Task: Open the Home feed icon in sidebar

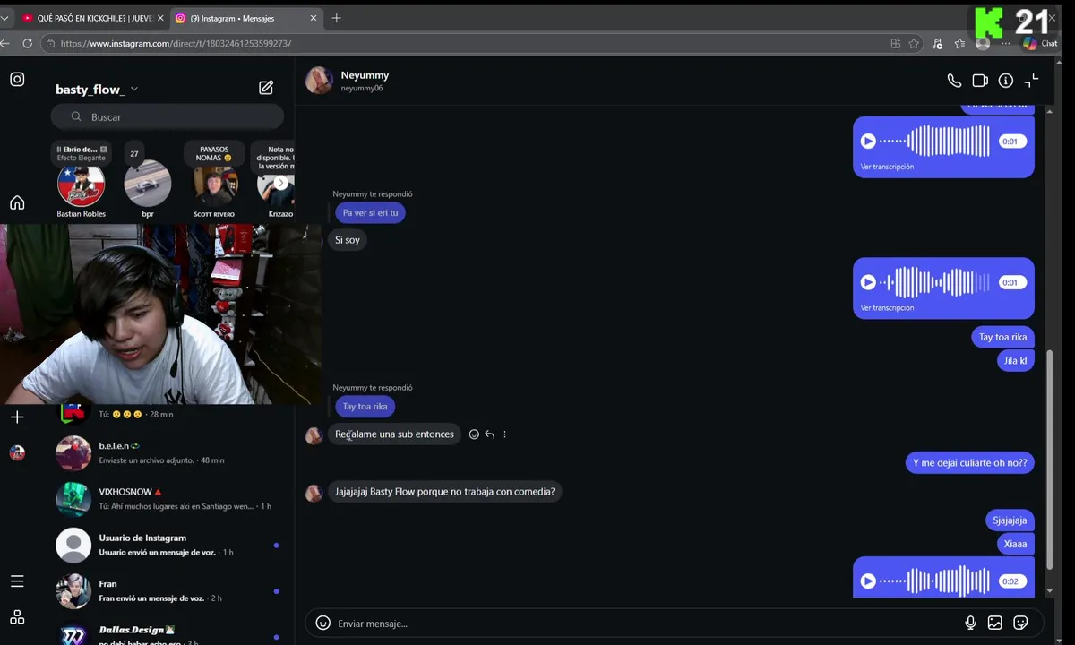Action: (17, 202)
